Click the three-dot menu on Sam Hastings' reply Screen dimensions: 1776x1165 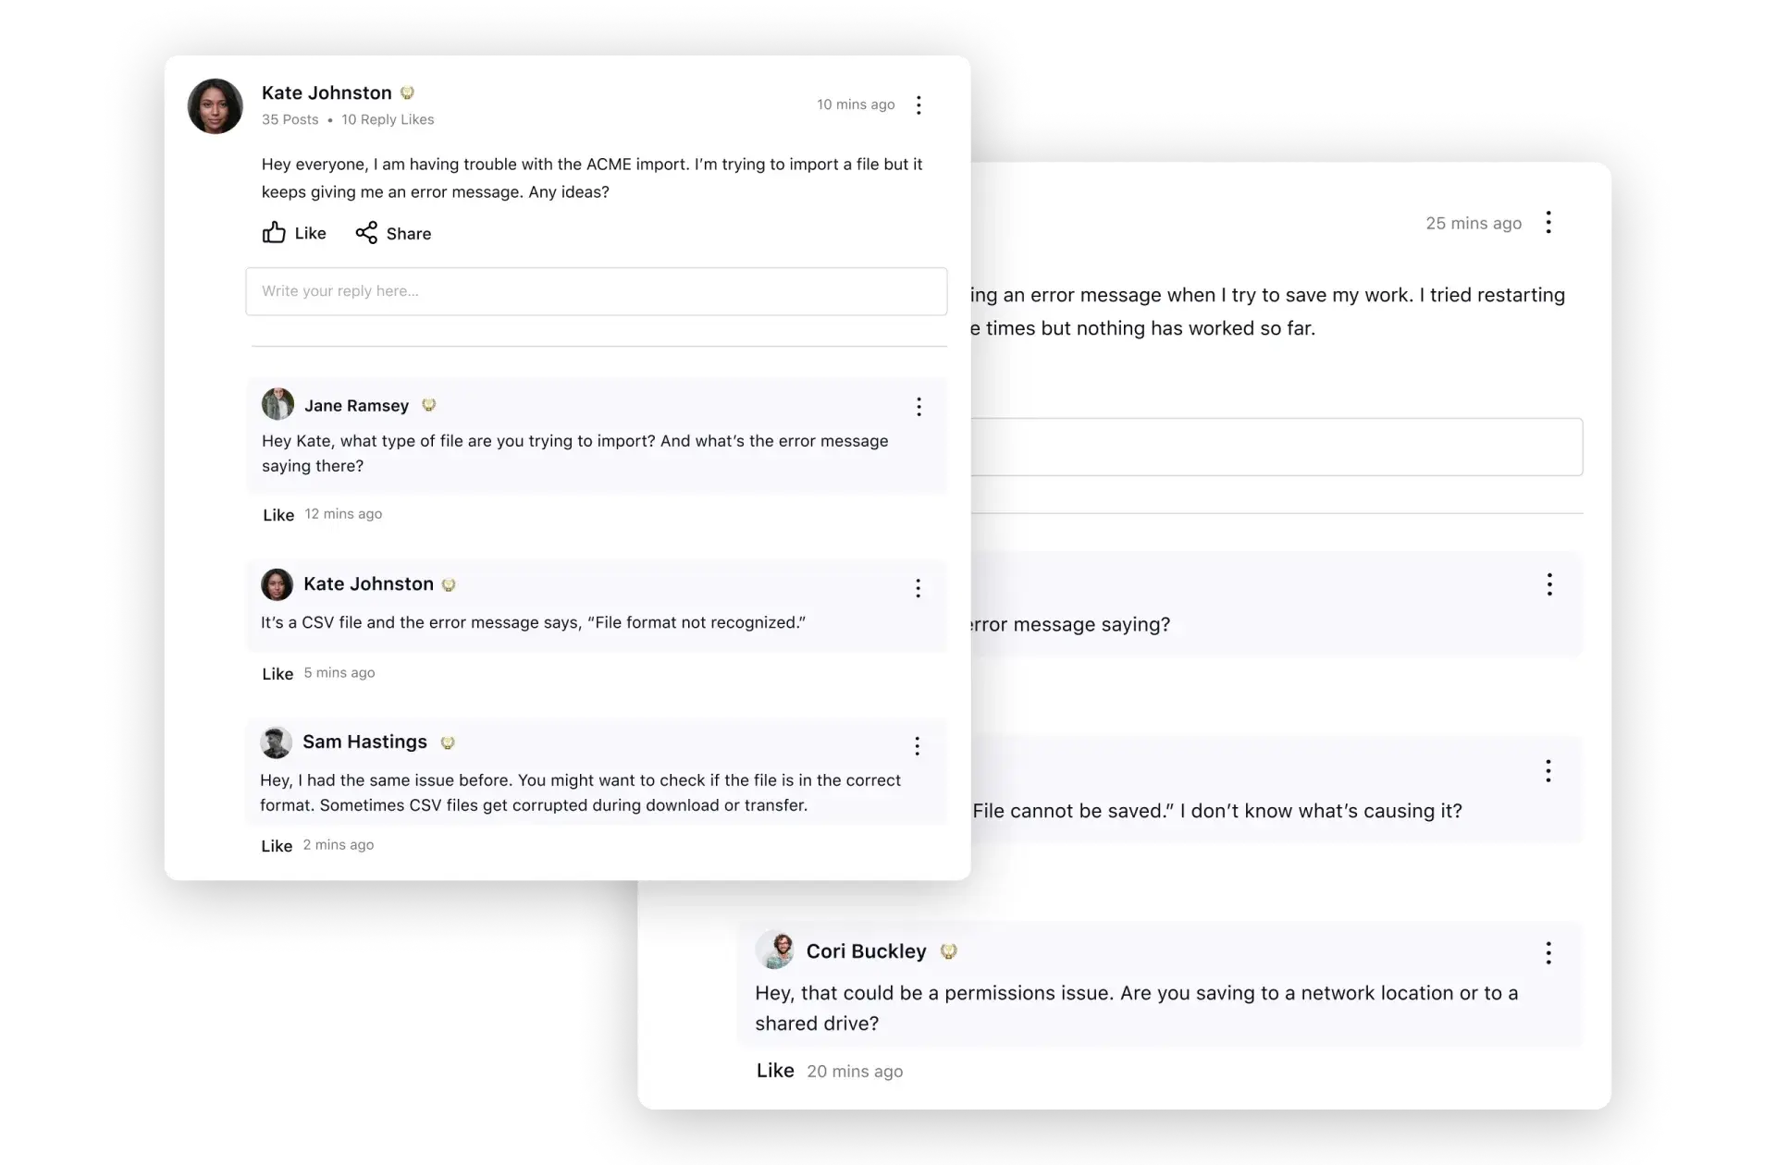click(919, 745)
